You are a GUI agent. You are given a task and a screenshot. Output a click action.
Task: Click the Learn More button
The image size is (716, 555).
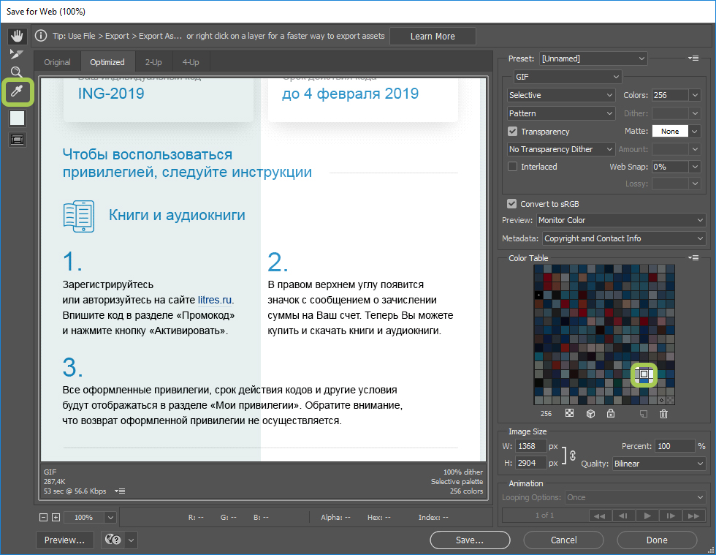coord(433,36)
